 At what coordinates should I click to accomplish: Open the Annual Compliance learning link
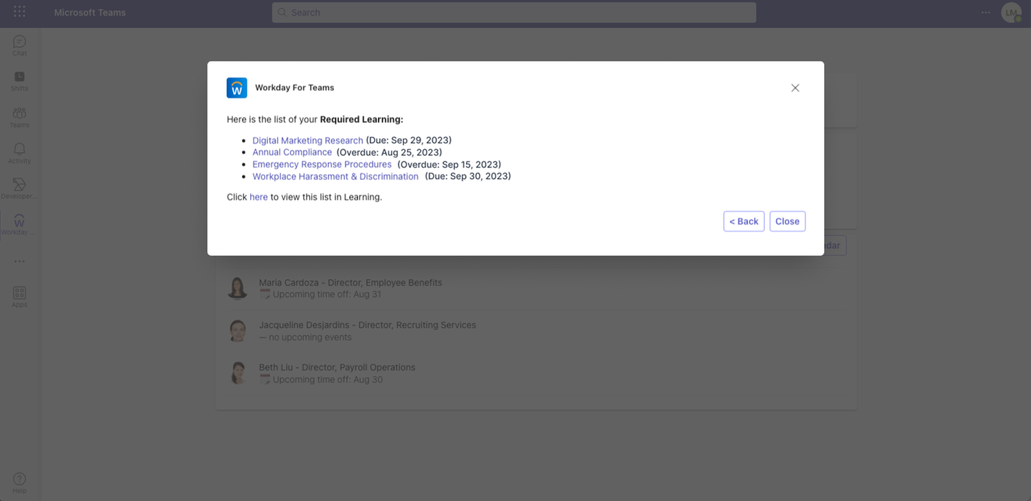point(291,153)
